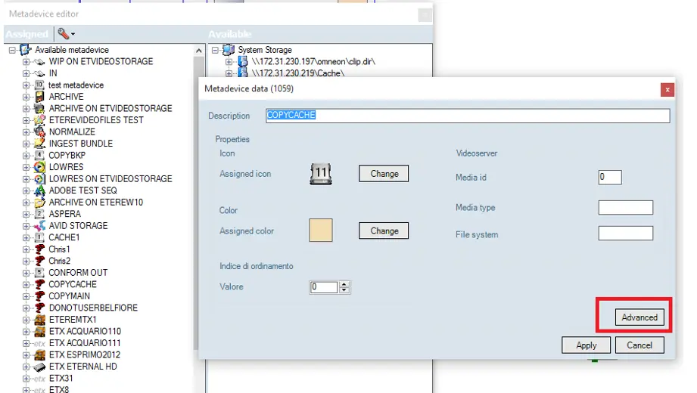
Task: Open the wrench toolbar dropdown arrow
Action: point(73,35)
